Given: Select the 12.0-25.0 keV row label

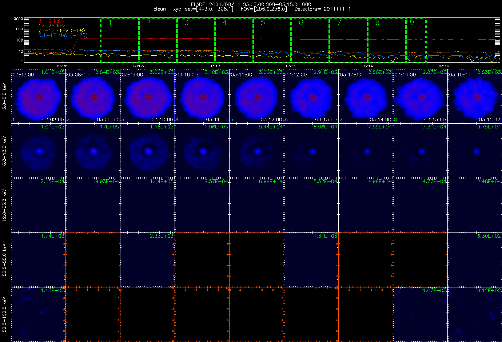Looking at the screenshot, I should tap(4, 205).
